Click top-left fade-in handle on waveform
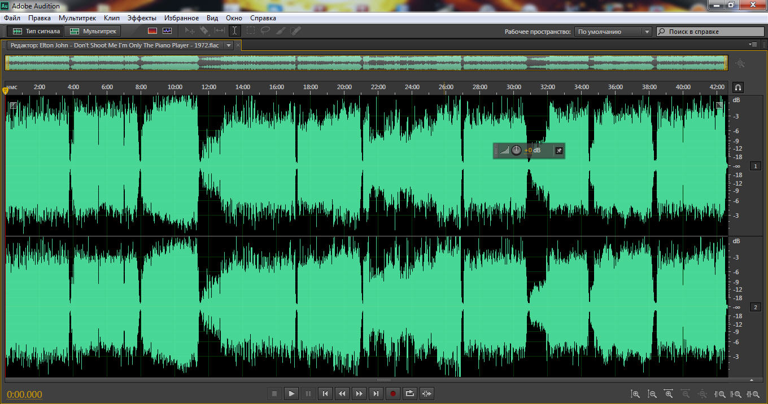The image size is (768, 404). [x=13, y=105]
